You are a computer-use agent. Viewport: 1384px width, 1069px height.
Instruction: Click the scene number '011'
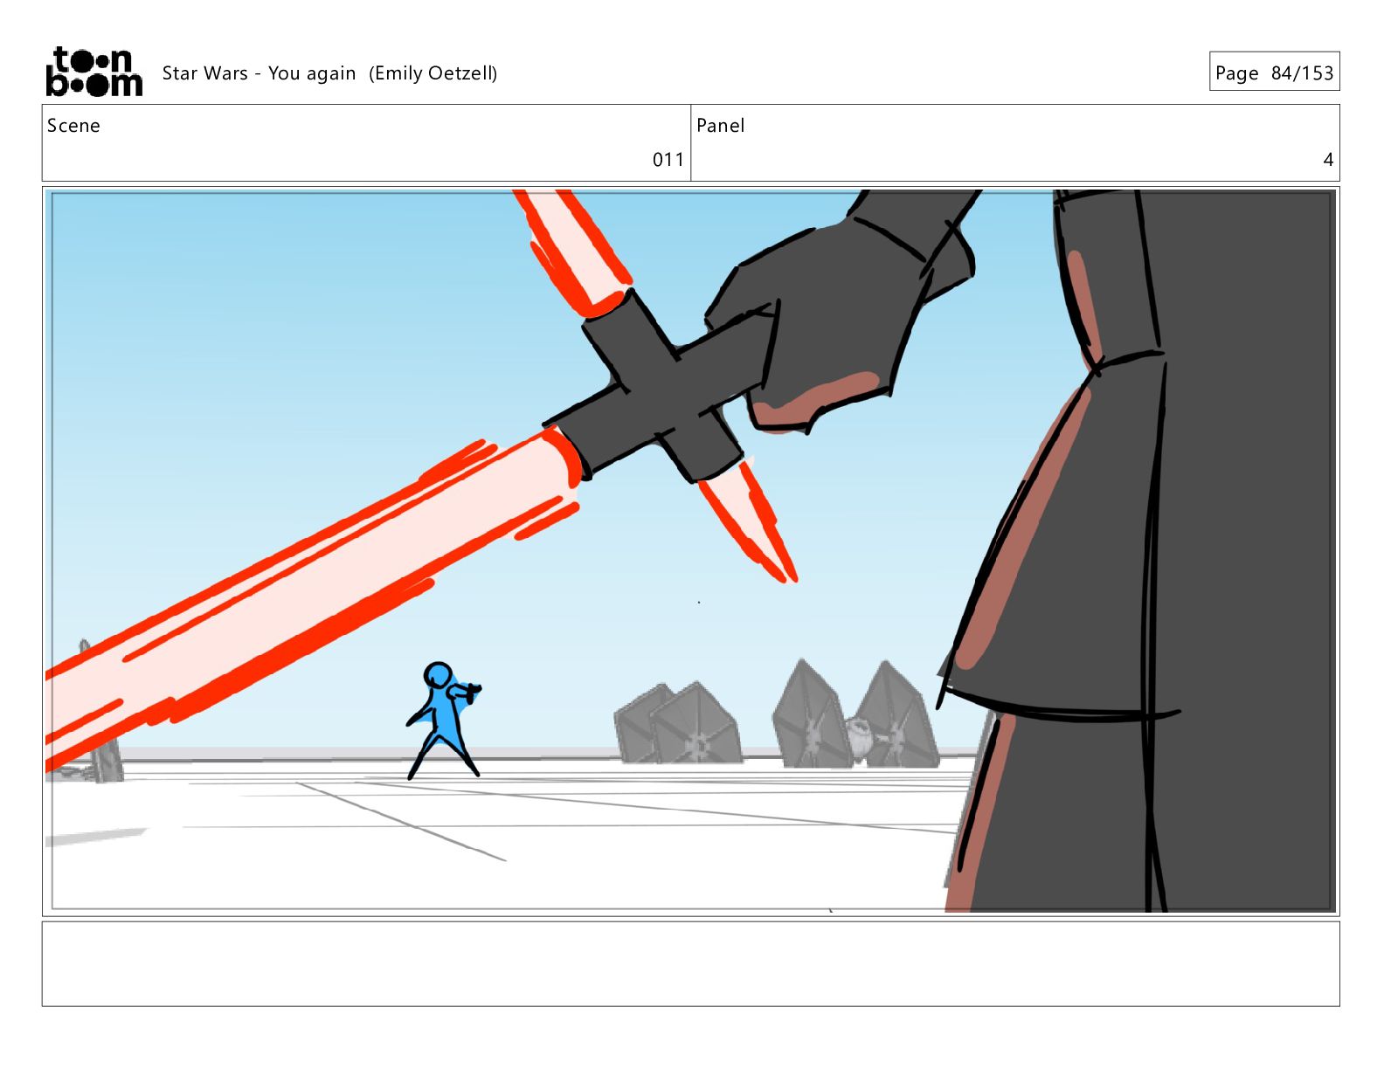pyautogui.click(x=668, y=160)
